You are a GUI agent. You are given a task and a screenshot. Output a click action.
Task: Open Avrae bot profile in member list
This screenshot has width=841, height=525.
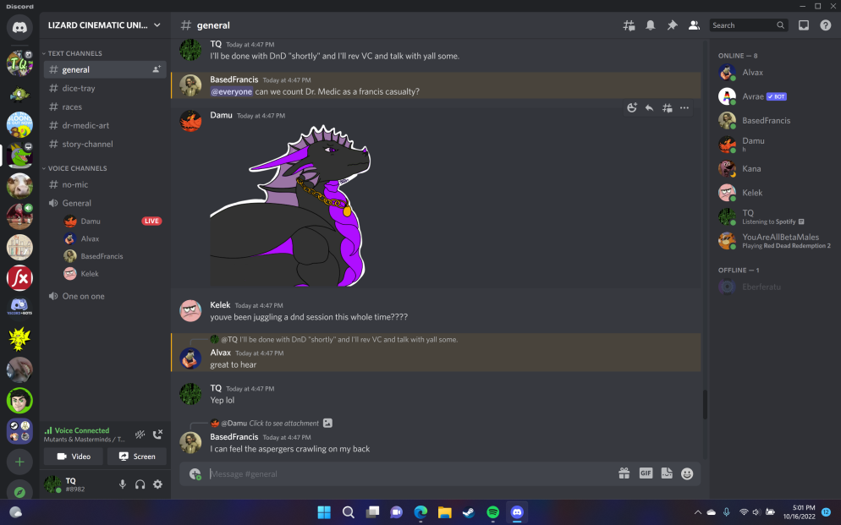click(774, 96)
